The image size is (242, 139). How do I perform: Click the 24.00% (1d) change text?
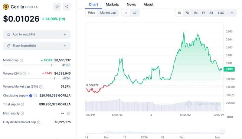click(54, 19)
